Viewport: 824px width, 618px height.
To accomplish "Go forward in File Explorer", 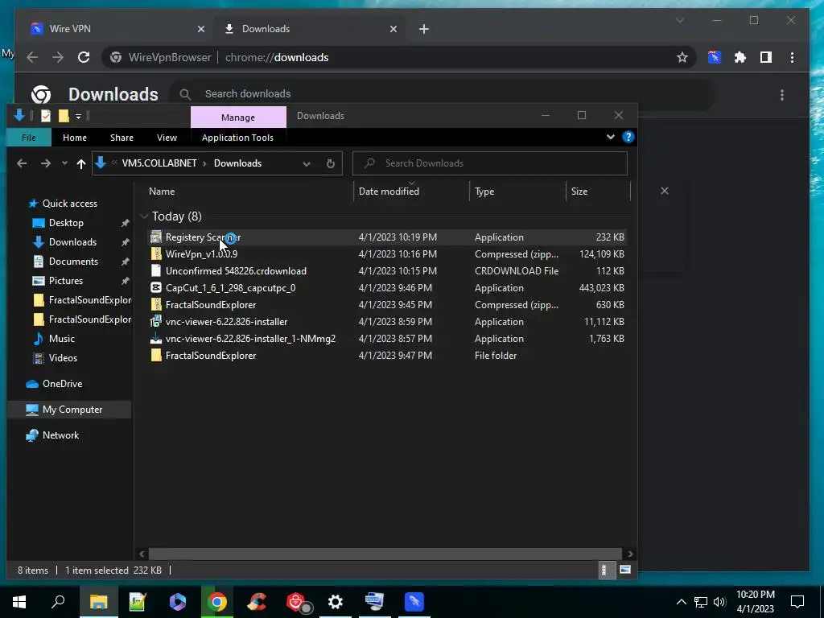I will pos(46,163).
